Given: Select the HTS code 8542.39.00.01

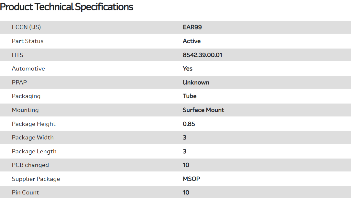Looking at the screenshot, I should coord(202,55).
